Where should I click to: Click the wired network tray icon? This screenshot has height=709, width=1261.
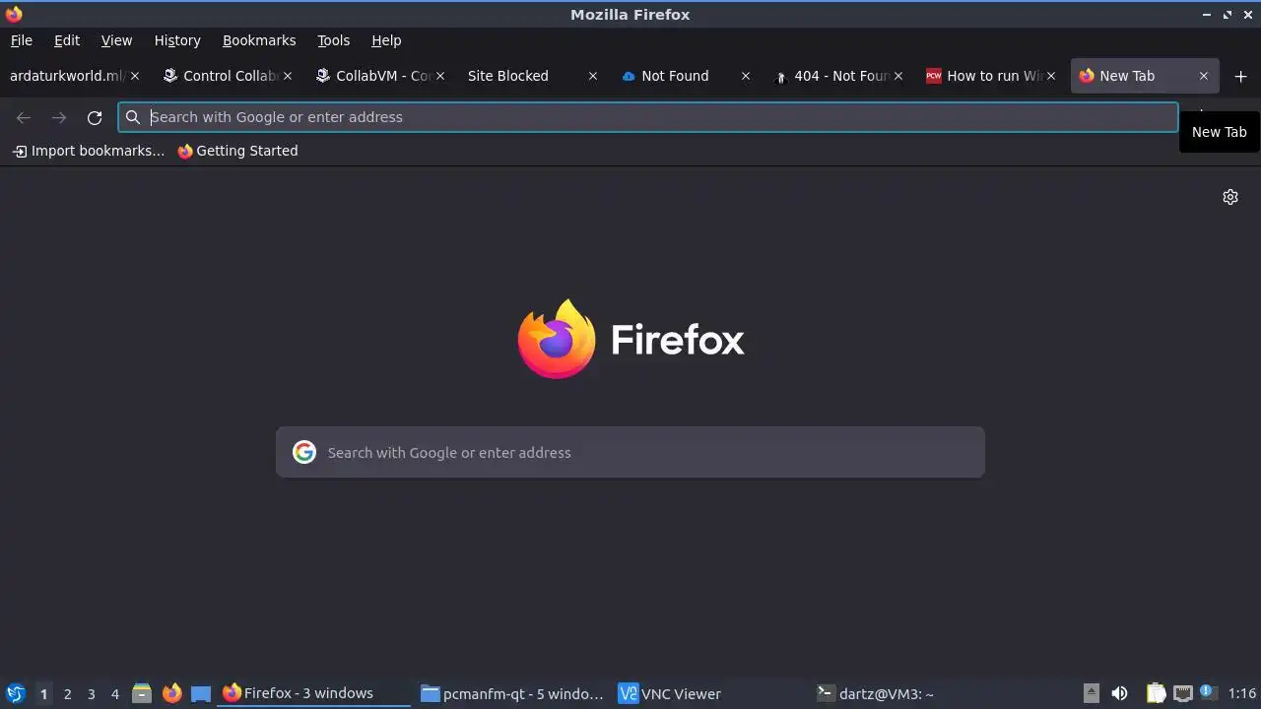1182,693
